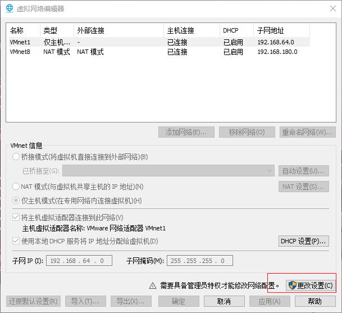This screenshot has width=342, height=313.
Task: Click 添加网络(E)... button
Action: tap(186, 132)
